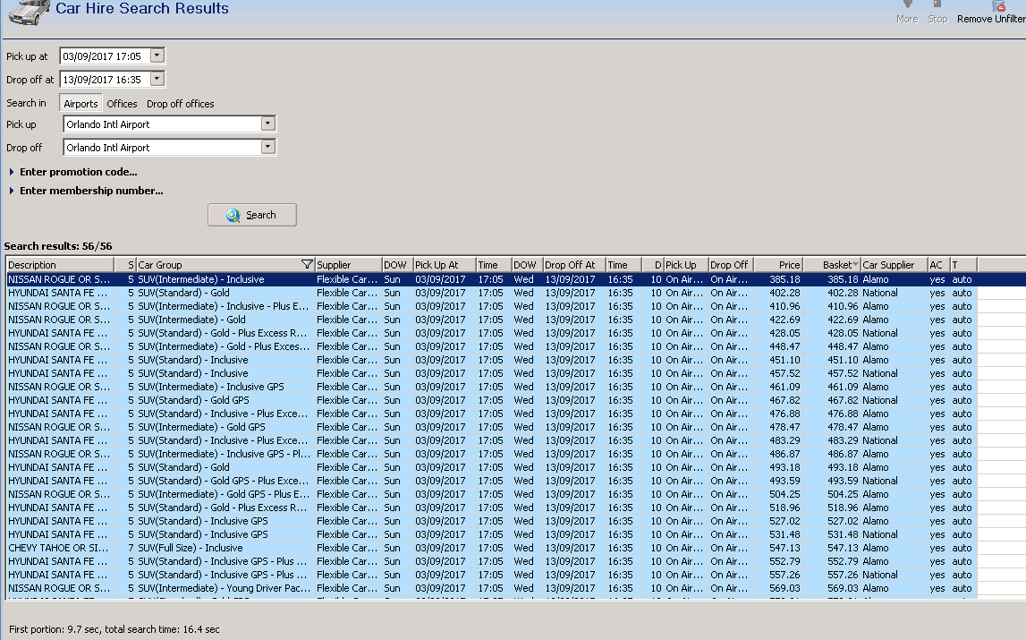Image resolution: width=1026 pixels, height=640 pixels.
Task: Select the Airports search option
Action: pos(81,104)
